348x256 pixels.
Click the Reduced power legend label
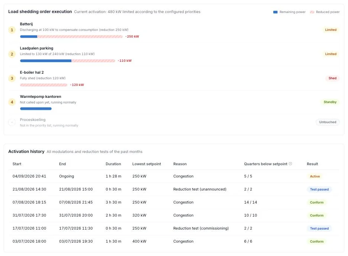point(328,12)
